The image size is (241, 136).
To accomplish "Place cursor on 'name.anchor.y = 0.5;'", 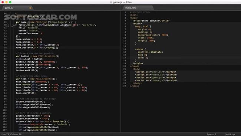I will (x=29, y=42).
